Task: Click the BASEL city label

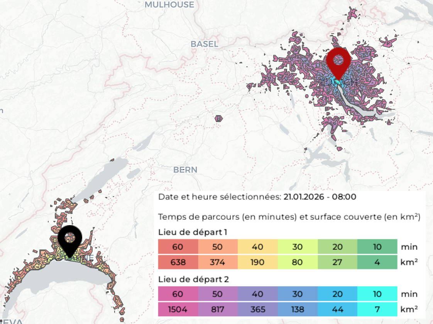Action: (x=205, y=44)
